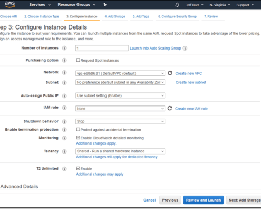
Task: Show info icon for Monitoring
Action: 64,138
